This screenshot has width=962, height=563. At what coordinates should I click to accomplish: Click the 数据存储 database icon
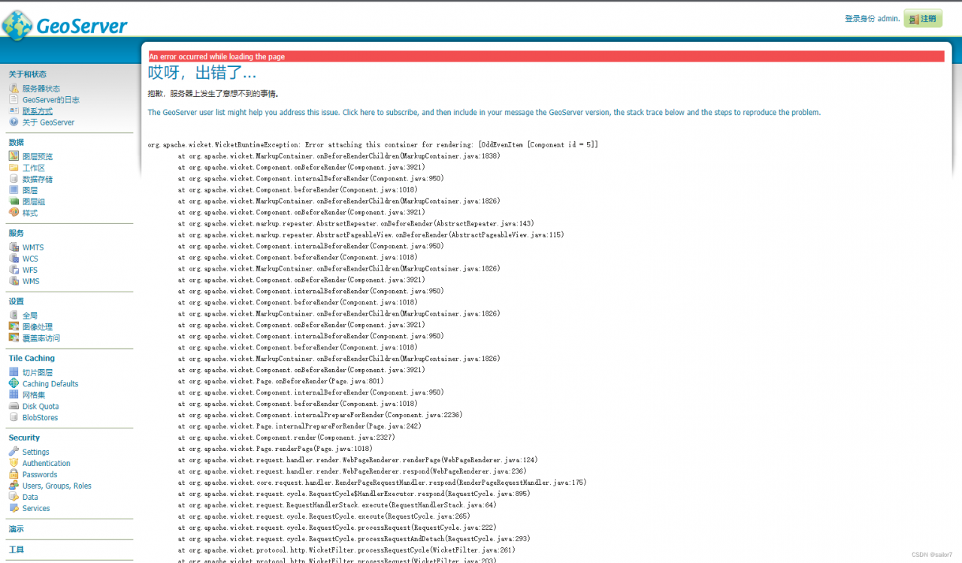tap(14, 179)
